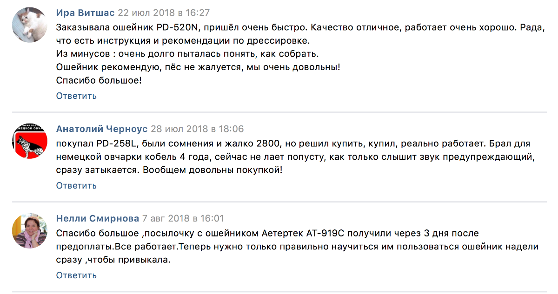
Task: Visit Нелли Смирнова profile via name
Action: coord(98,218)
